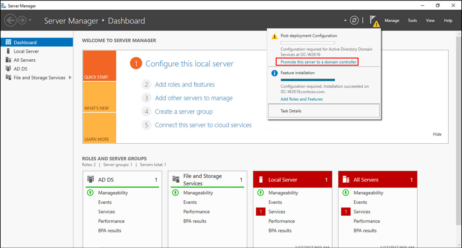Open the AD DS role tile header
This screenshot has height=248, width=462.
tap(123, 180)
